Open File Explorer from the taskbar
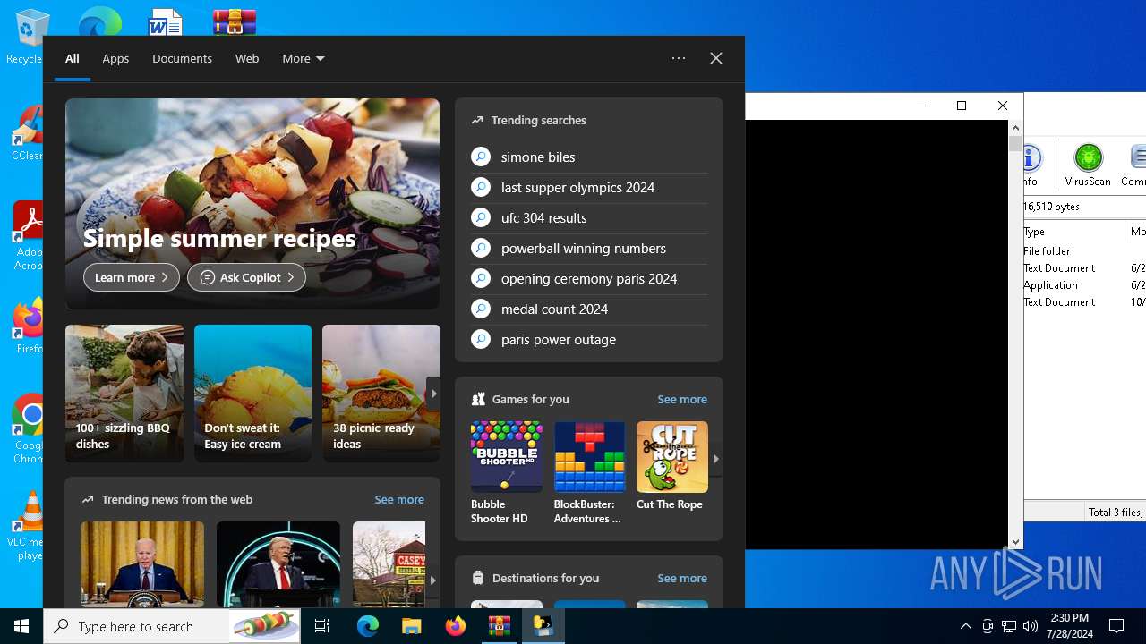Screen dimensions: 1146x644 pyautogui.click(x=412, y=626)
